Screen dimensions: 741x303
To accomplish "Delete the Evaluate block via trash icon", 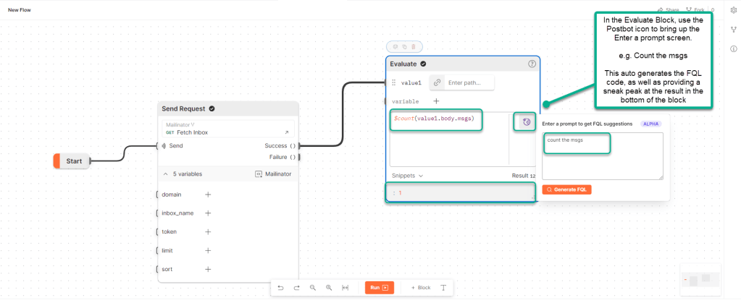I will pyautogui.click(x=413, y=47).
